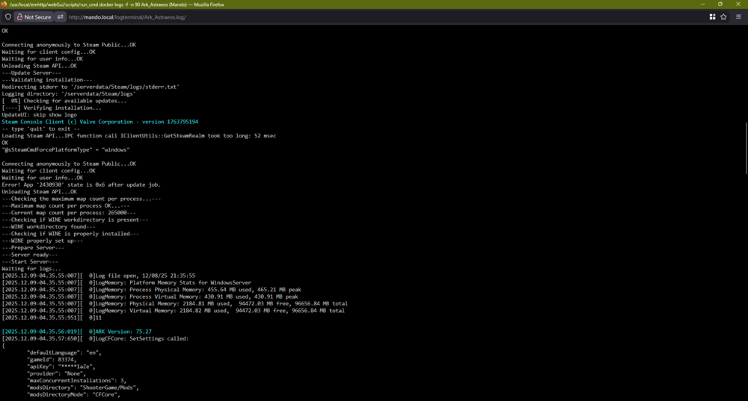748x401 pixels.
Task: Click the scrollbar track below the thumb
Action: point(746,286)
